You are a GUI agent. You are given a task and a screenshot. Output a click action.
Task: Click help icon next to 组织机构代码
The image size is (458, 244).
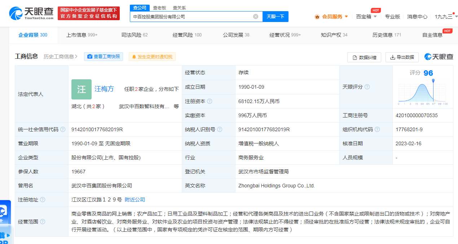tap(377, 129)
